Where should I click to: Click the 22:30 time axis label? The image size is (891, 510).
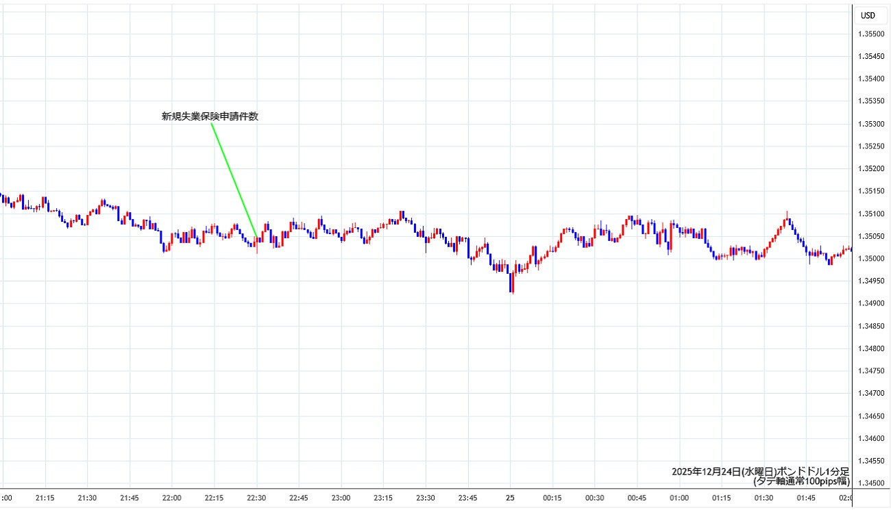256,498
